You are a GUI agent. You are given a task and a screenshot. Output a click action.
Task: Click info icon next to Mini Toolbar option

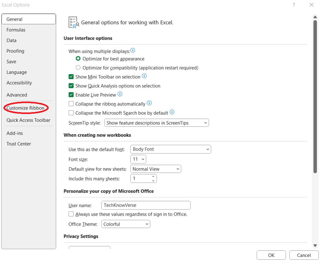tap(144, 76)
